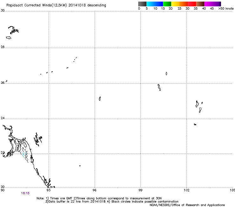Click the note line about Times are GMT
This screenshot has height=207, width=235.
click(x=99, y=198)
